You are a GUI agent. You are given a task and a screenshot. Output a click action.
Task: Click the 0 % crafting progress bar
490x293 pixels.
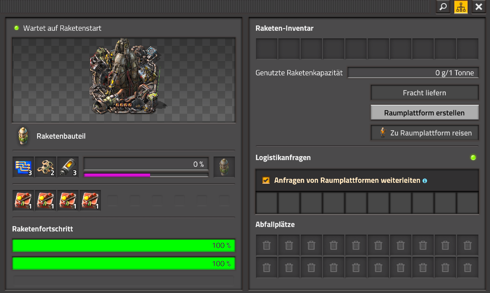[146, 164]
